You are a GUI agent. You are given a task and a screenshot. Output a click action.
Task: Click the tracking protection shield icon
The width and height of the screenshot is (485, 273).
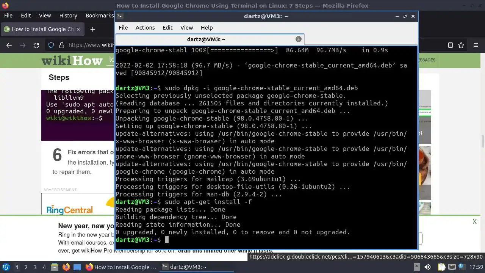(51, 45)
